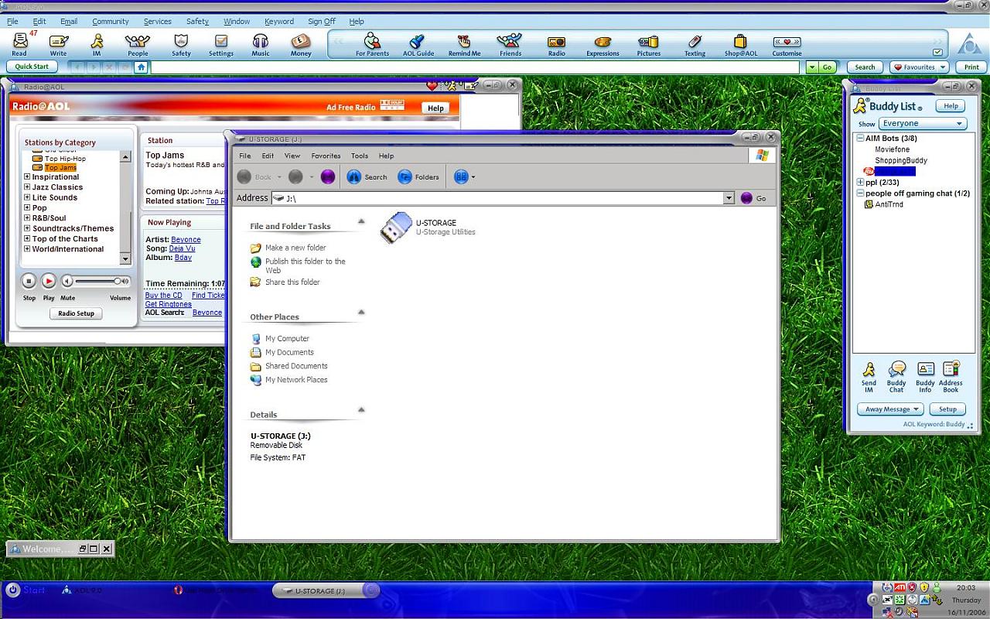990x619 pixels.
Task: Open the Sign Off menu
Action: 322,22
